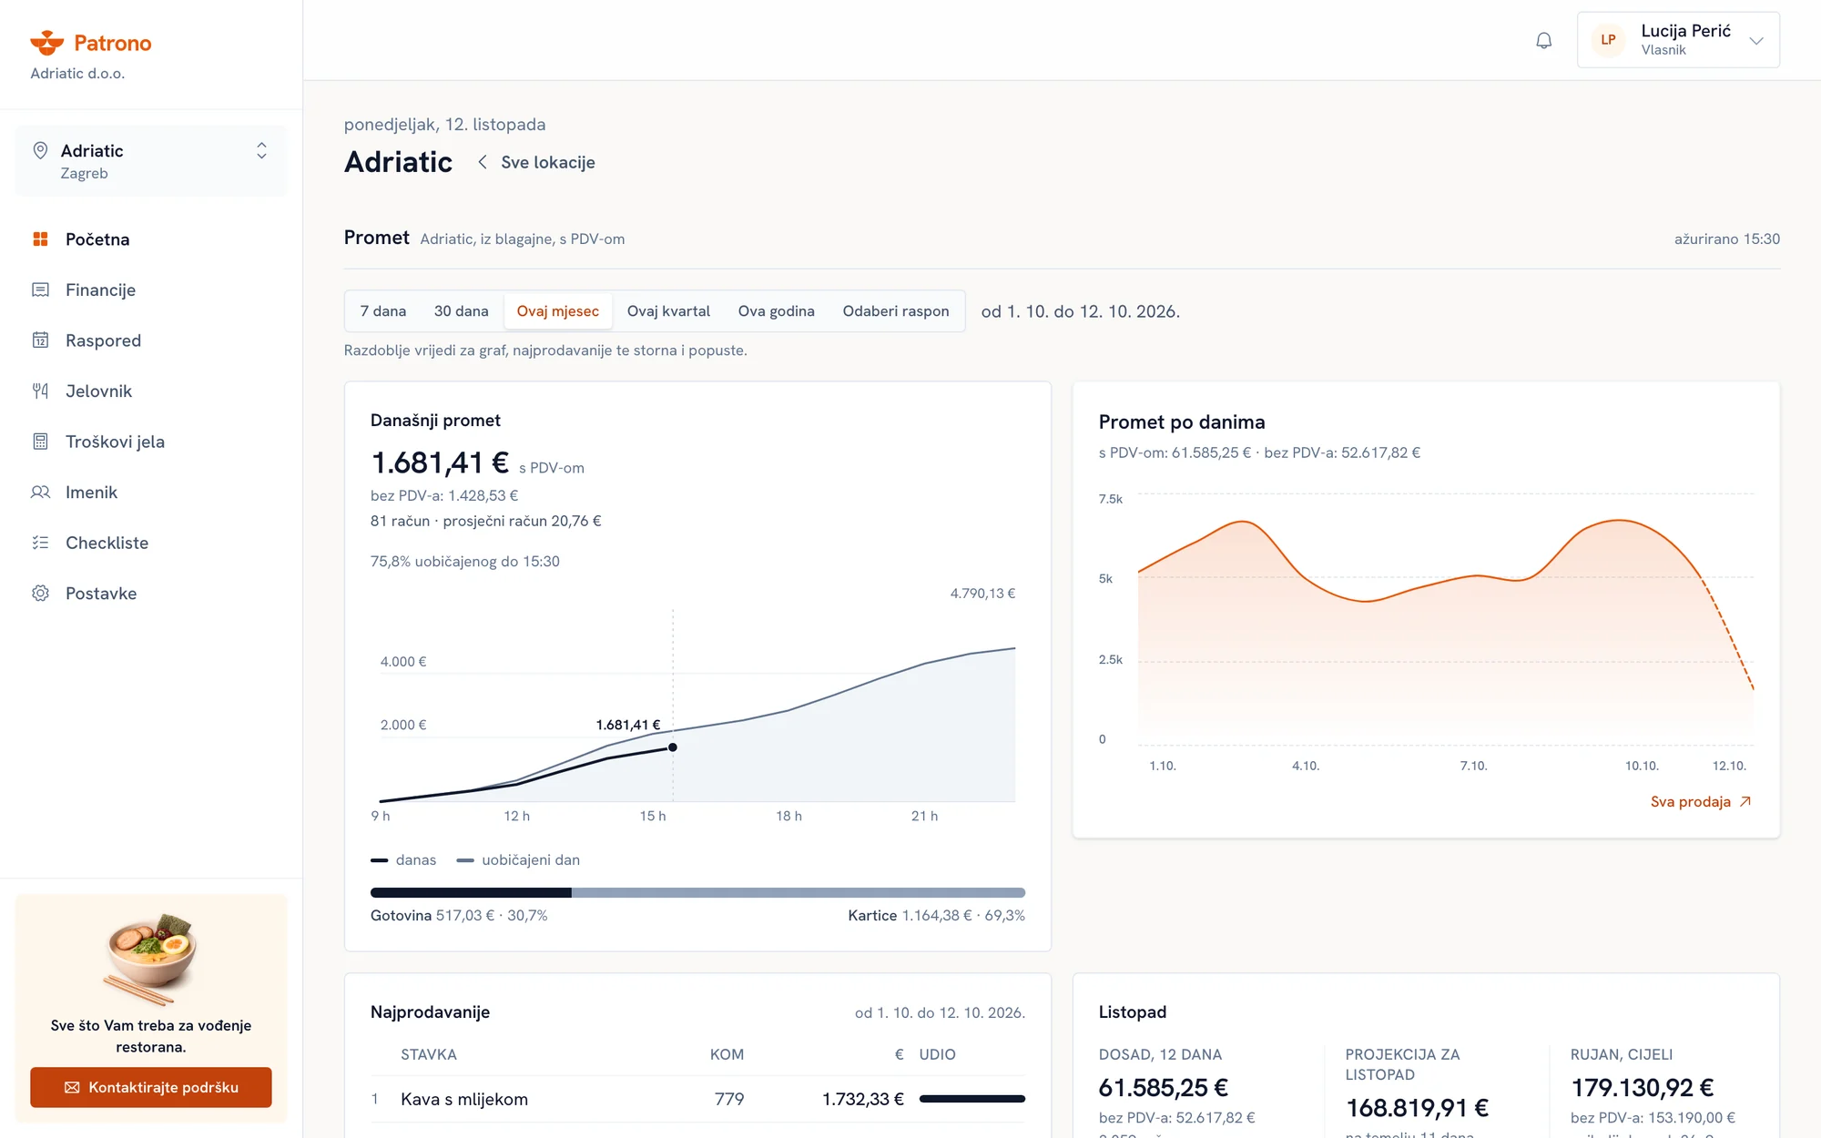Open the Jelovnik menu item
1821x1138 pixels.
[151, 391]
